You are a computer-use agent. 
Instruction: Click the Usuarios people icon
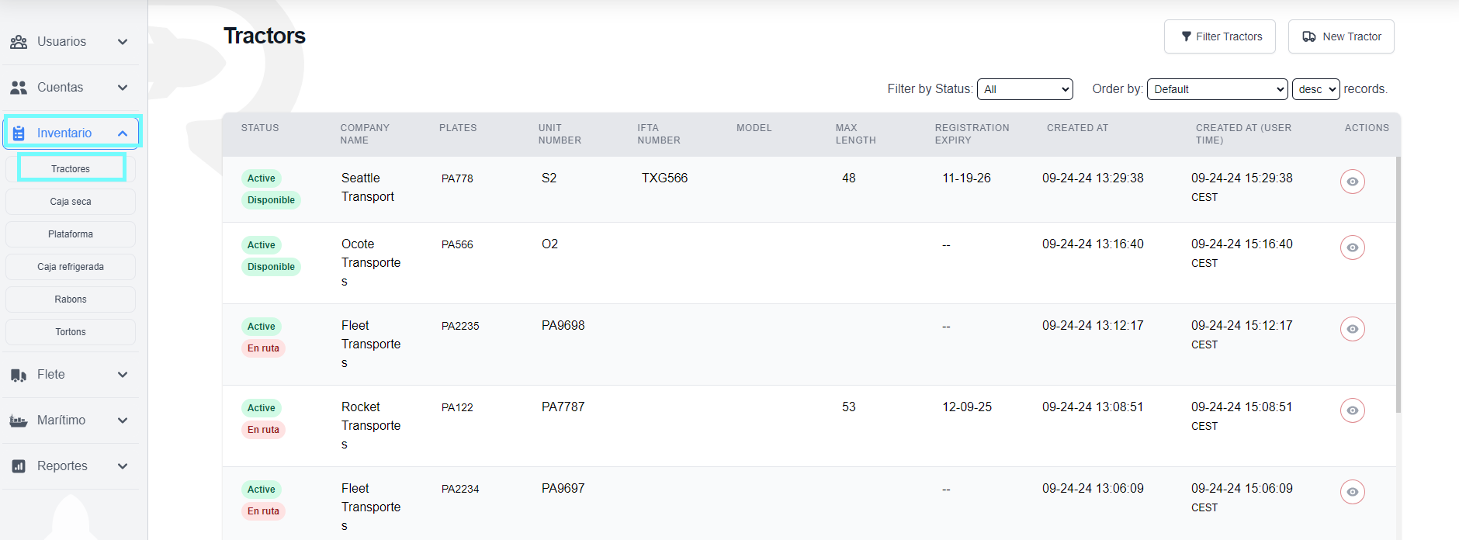(x=19, y=42)
